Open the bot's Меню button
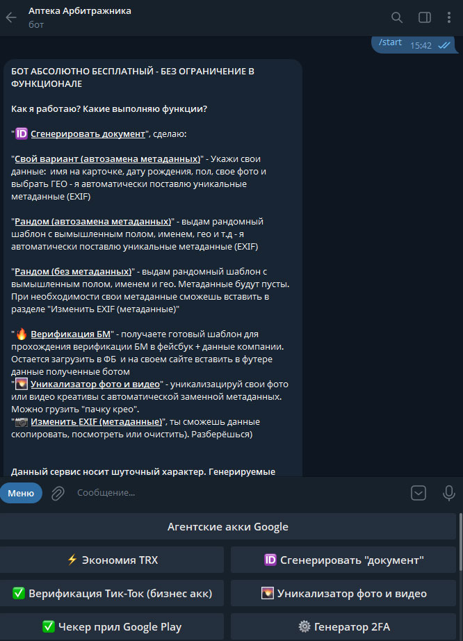This screenshot has width=463, height=641. (x=21, y=493)
